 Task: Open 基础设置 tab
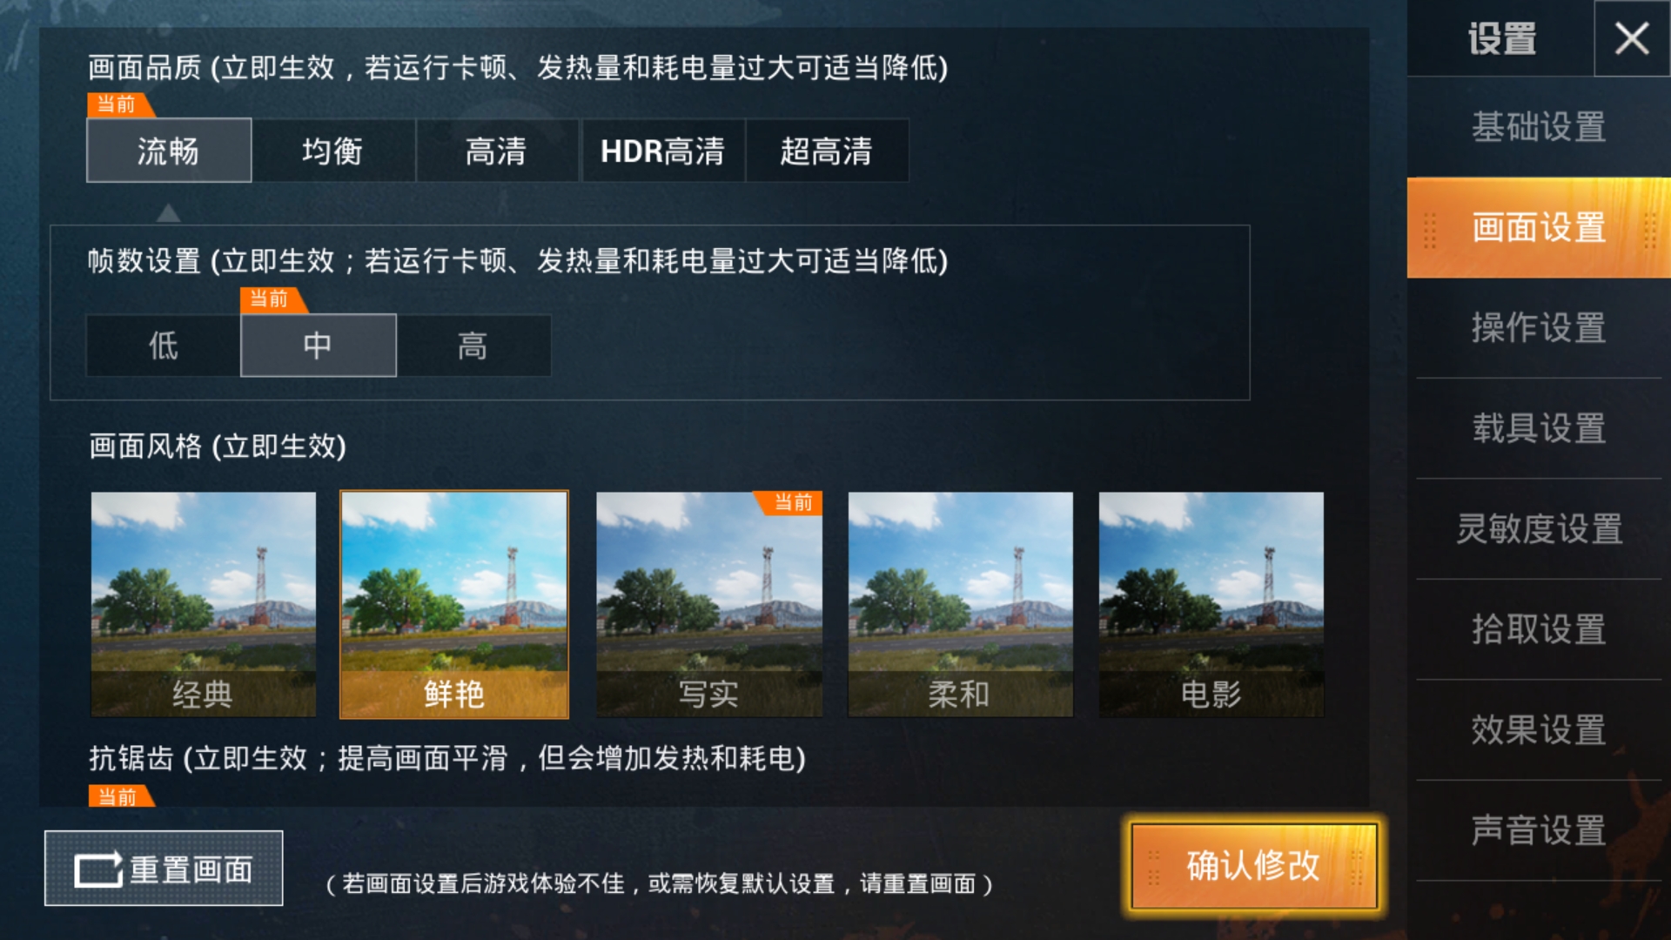point(1539,127)
